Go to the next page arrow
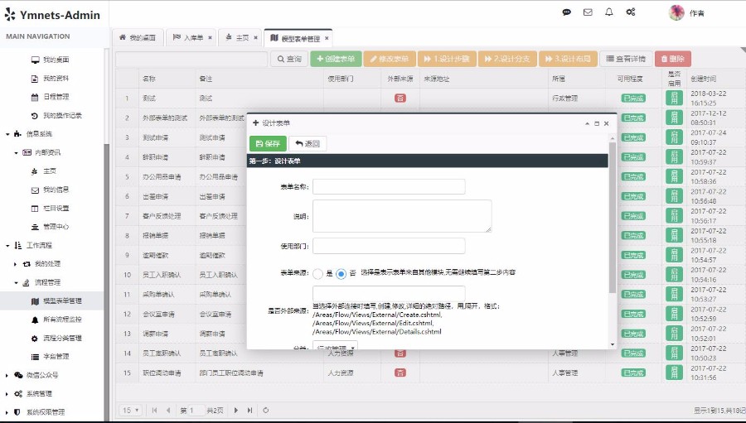Image resolution: width=746 pixels, height=423 pixels. 236,410
